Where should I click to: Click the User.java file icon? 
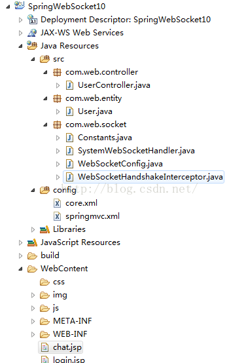69,111
